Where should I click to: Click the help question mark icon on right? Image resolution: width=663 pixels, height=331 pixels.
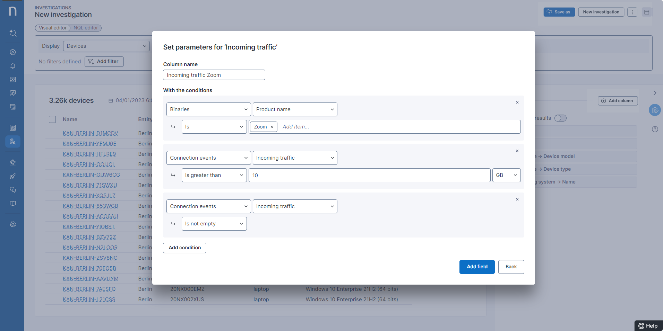click(x=655, y=129)
